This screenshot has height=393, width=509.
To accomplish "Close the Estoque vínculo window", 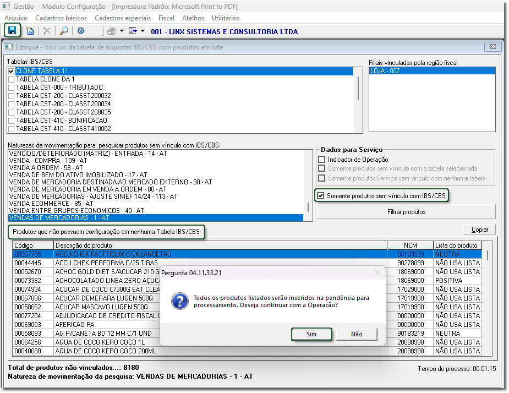I will 492,47.
